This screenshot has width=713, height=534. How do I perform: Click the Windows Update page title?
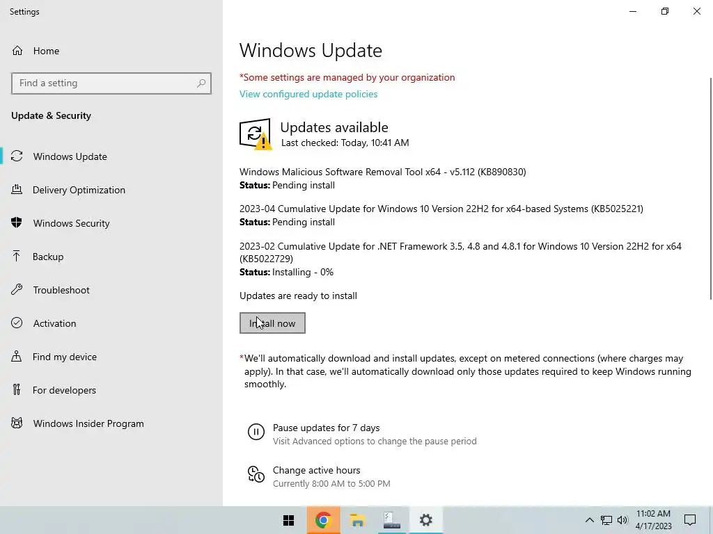click(311, 50)
